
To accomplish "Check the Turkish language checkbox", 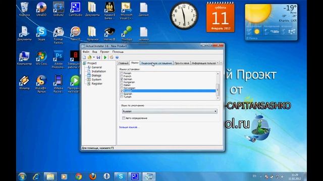I will tap(122, 97).
